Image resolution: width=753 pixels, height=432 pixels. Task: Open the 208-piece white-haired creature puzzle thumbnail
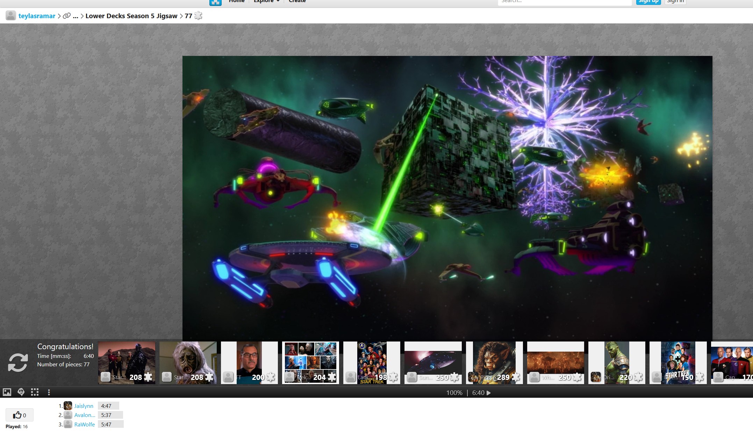[x=188, y=363]
